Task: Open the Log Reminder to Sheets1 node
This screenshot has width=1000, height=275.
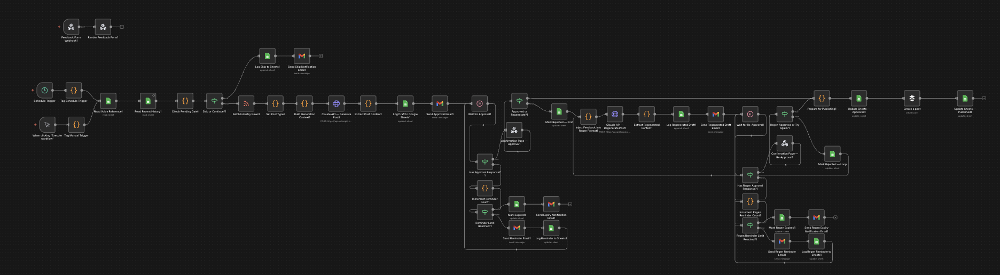Action: click(x=551, y=228)
